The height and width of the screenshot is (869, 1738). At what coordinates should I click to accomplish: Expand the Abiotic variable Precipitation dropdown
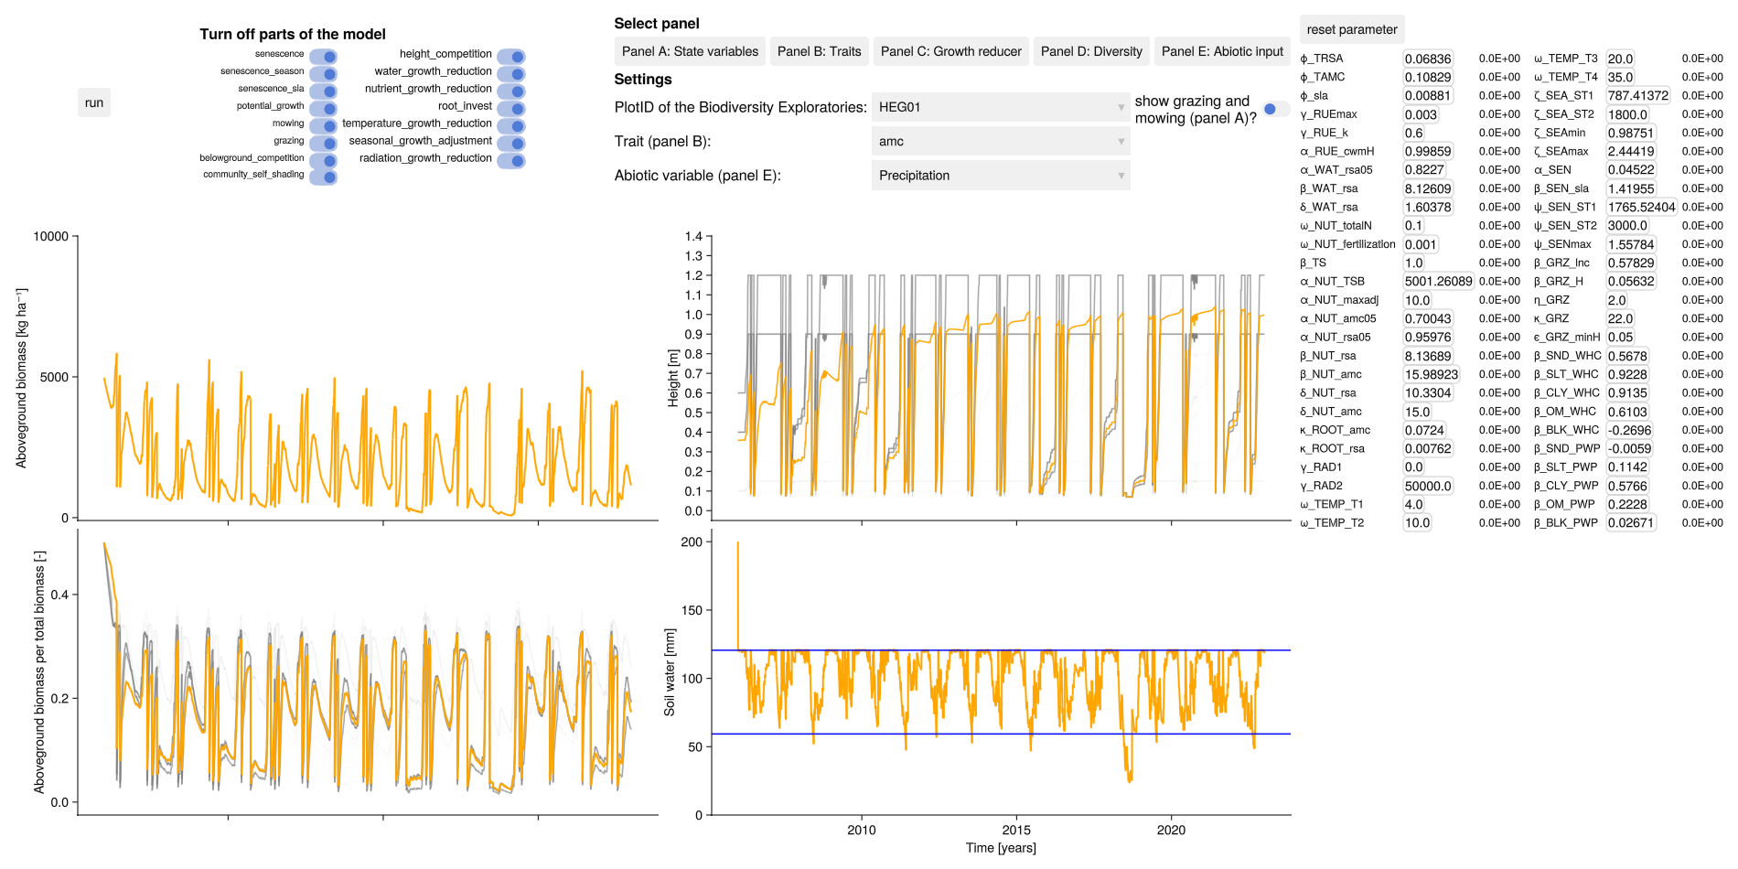point(1000,176)
